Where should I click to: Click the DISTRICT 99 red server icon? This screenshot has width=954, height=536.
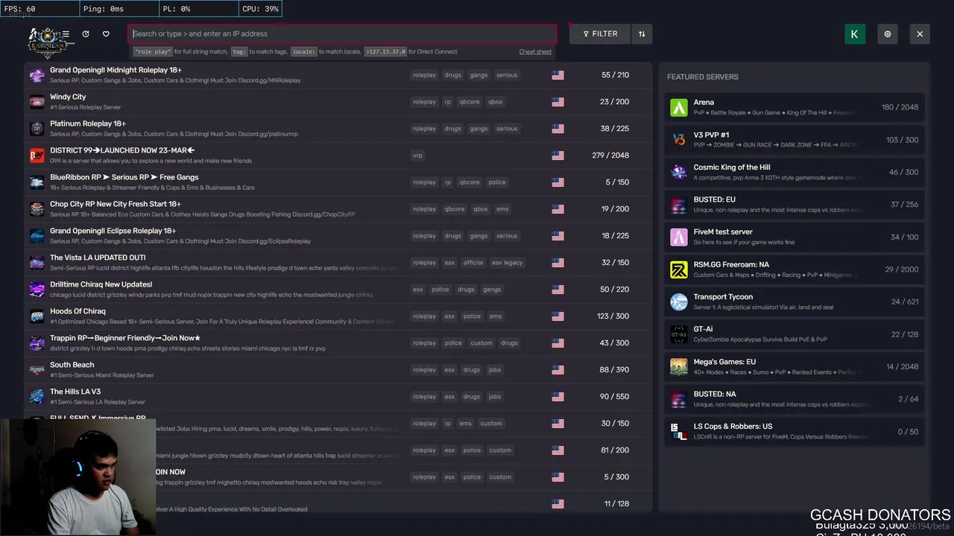[37, 156]
